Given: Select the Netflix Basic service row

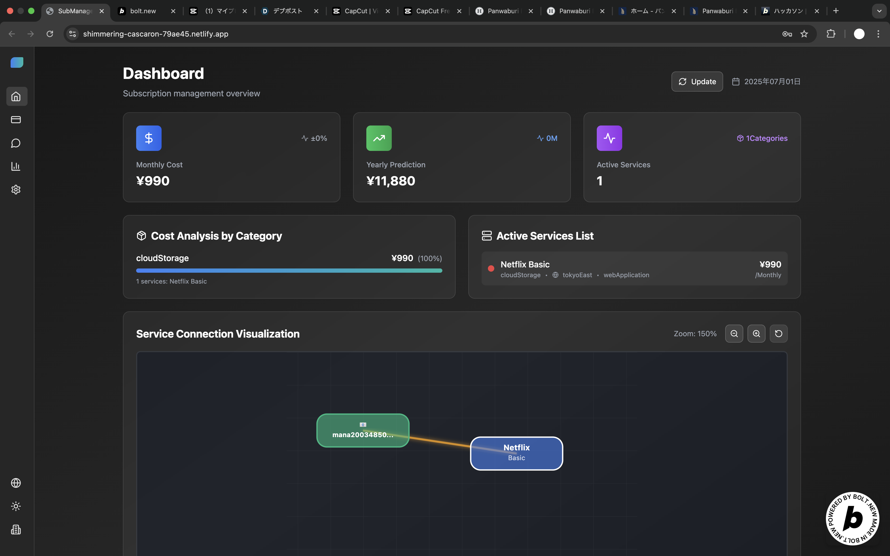Looking at the screenshot, I should 634,269.
